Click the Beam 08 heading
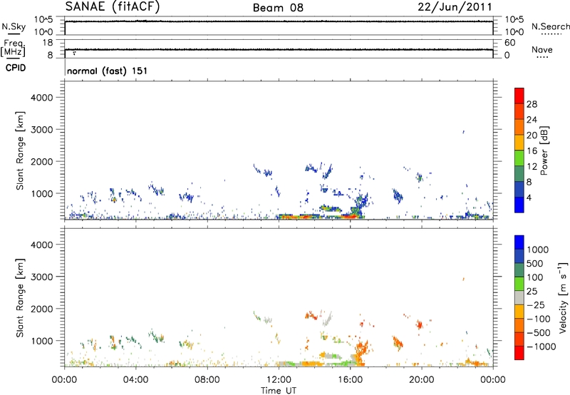 [278, 8]
